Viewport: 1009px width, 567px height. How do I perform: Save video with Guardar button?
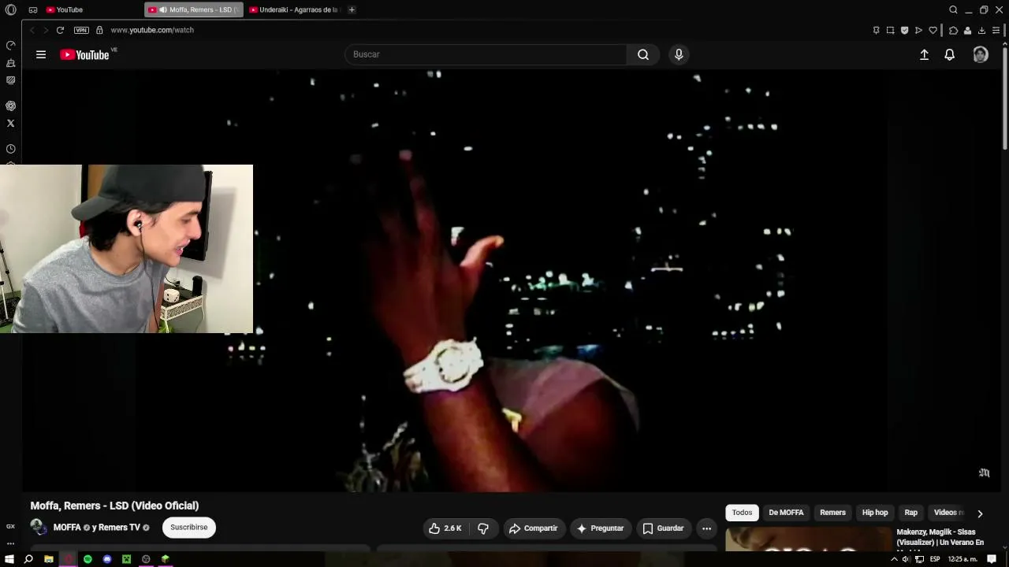(x=663, y=528)
